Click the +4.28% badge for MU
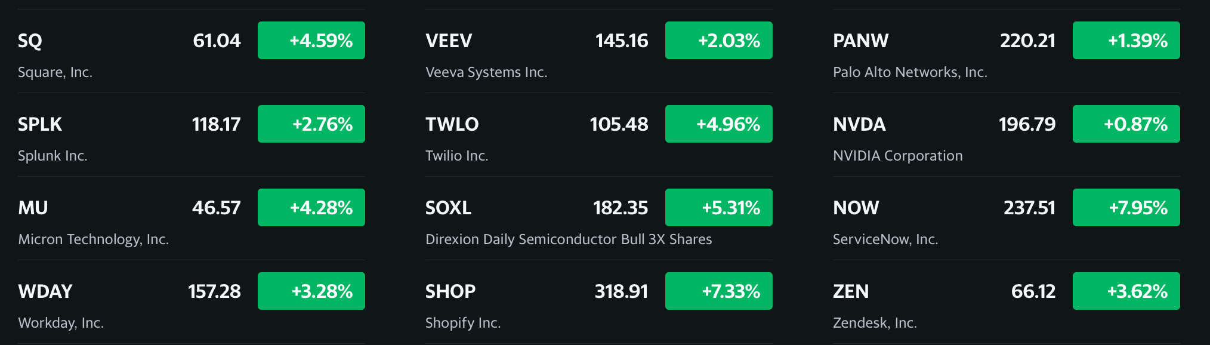The width and height of the screenshot is (1210, 345). pyautogui.click(x=311, y=208)
